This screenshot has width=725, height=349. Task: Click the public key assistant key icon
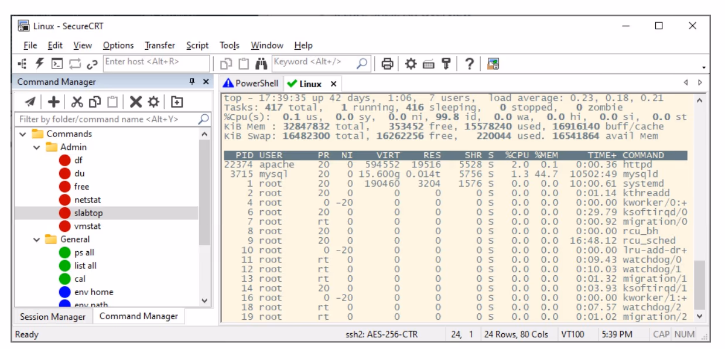pos(446,63)
